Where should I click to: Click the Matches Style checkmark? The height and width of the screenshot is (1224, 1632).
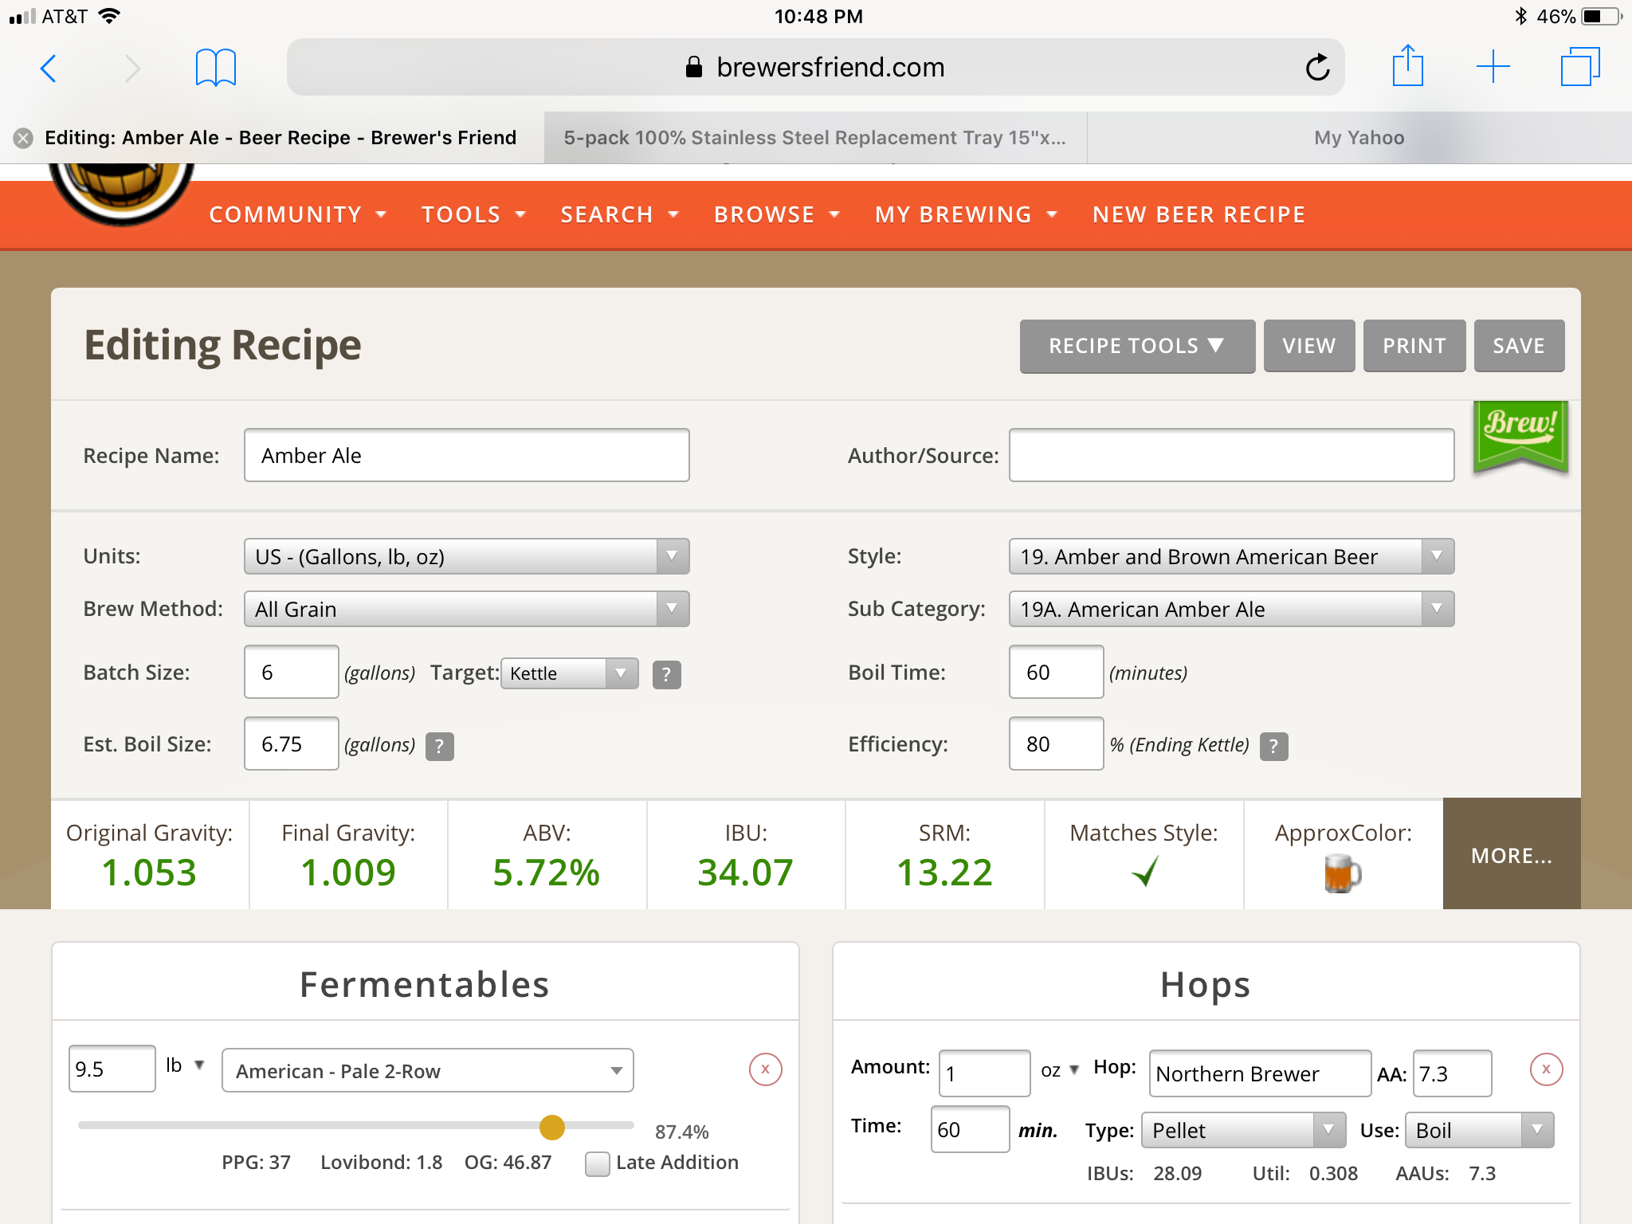[1144, 872]
